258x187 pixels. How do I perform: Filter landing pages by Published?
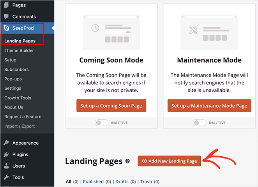[93, 182]
